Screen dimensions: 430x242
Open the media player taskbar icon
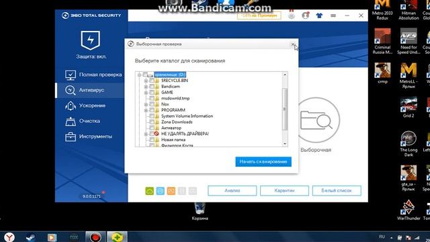pyautogui.click(x=52, y=237)
